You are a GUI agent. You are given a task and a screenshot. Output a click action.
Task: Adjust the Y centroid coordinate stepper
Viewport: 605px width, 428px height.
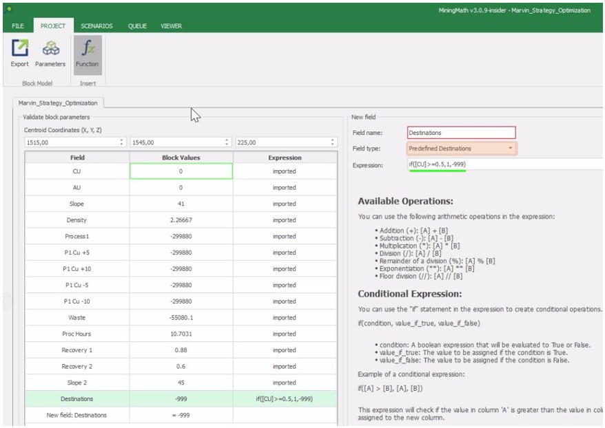click(x=227, y=142)
